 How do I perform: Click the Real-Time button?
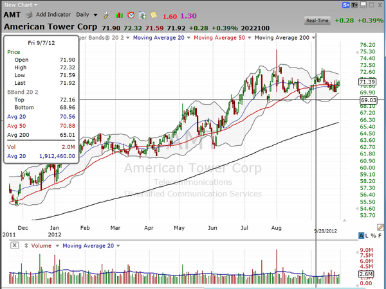[x=317, y=21]
